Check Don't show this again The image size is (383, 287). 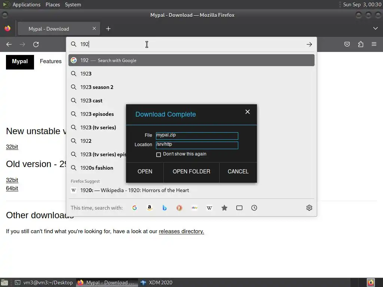[x=159, y=154]
